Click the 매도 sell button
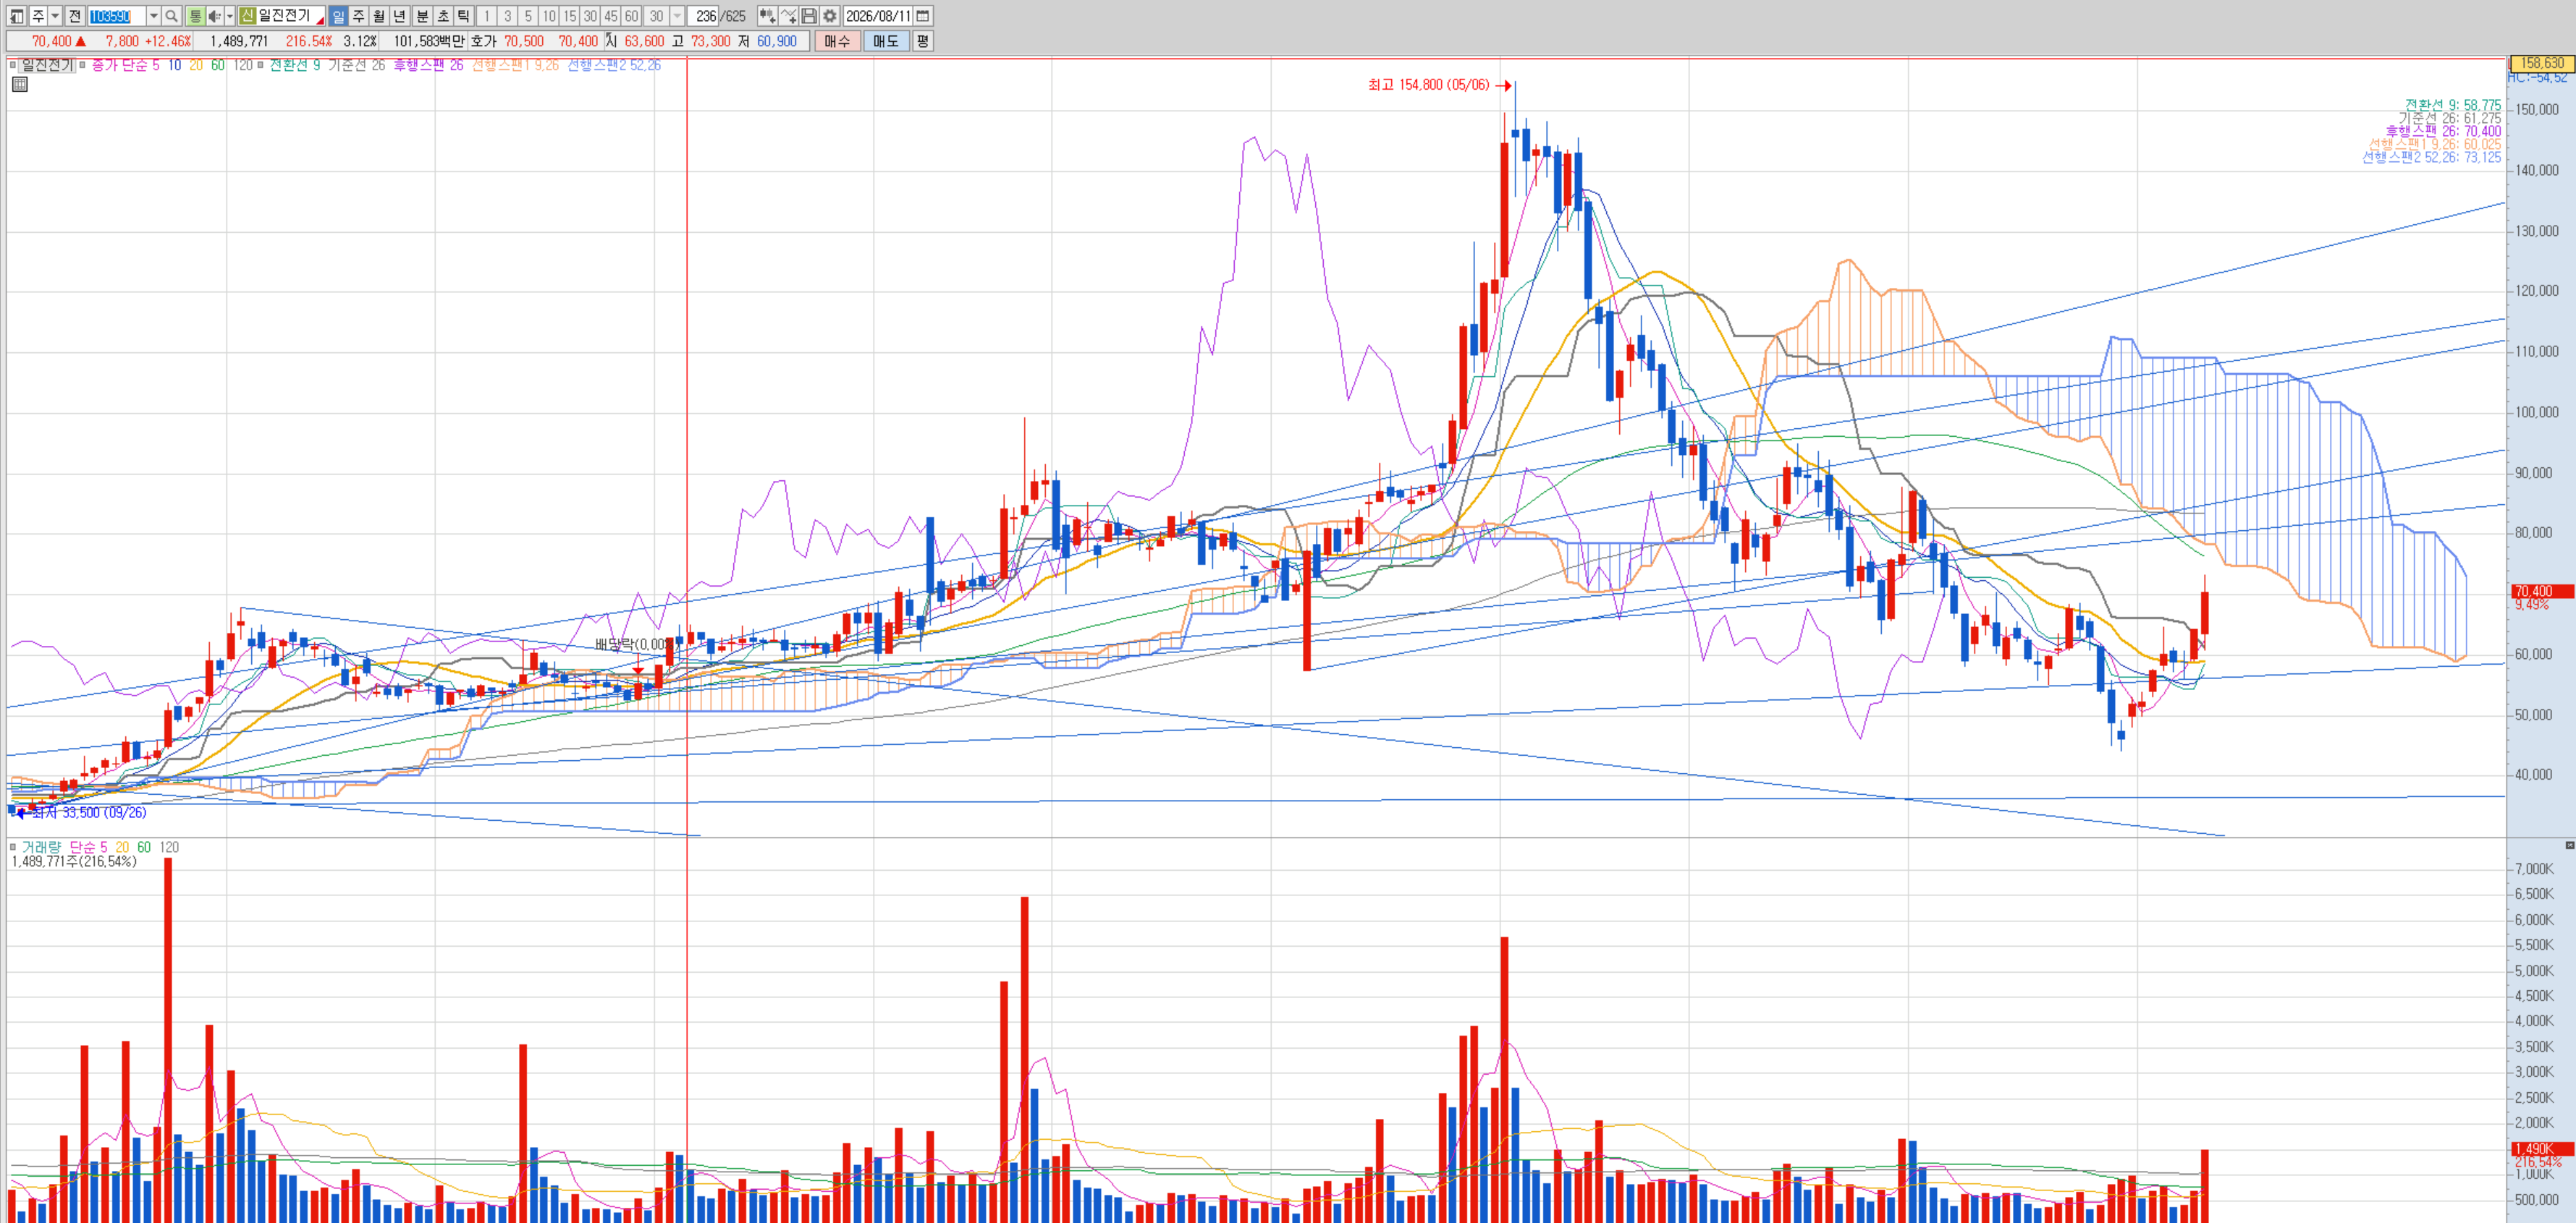 coord(886,41)
